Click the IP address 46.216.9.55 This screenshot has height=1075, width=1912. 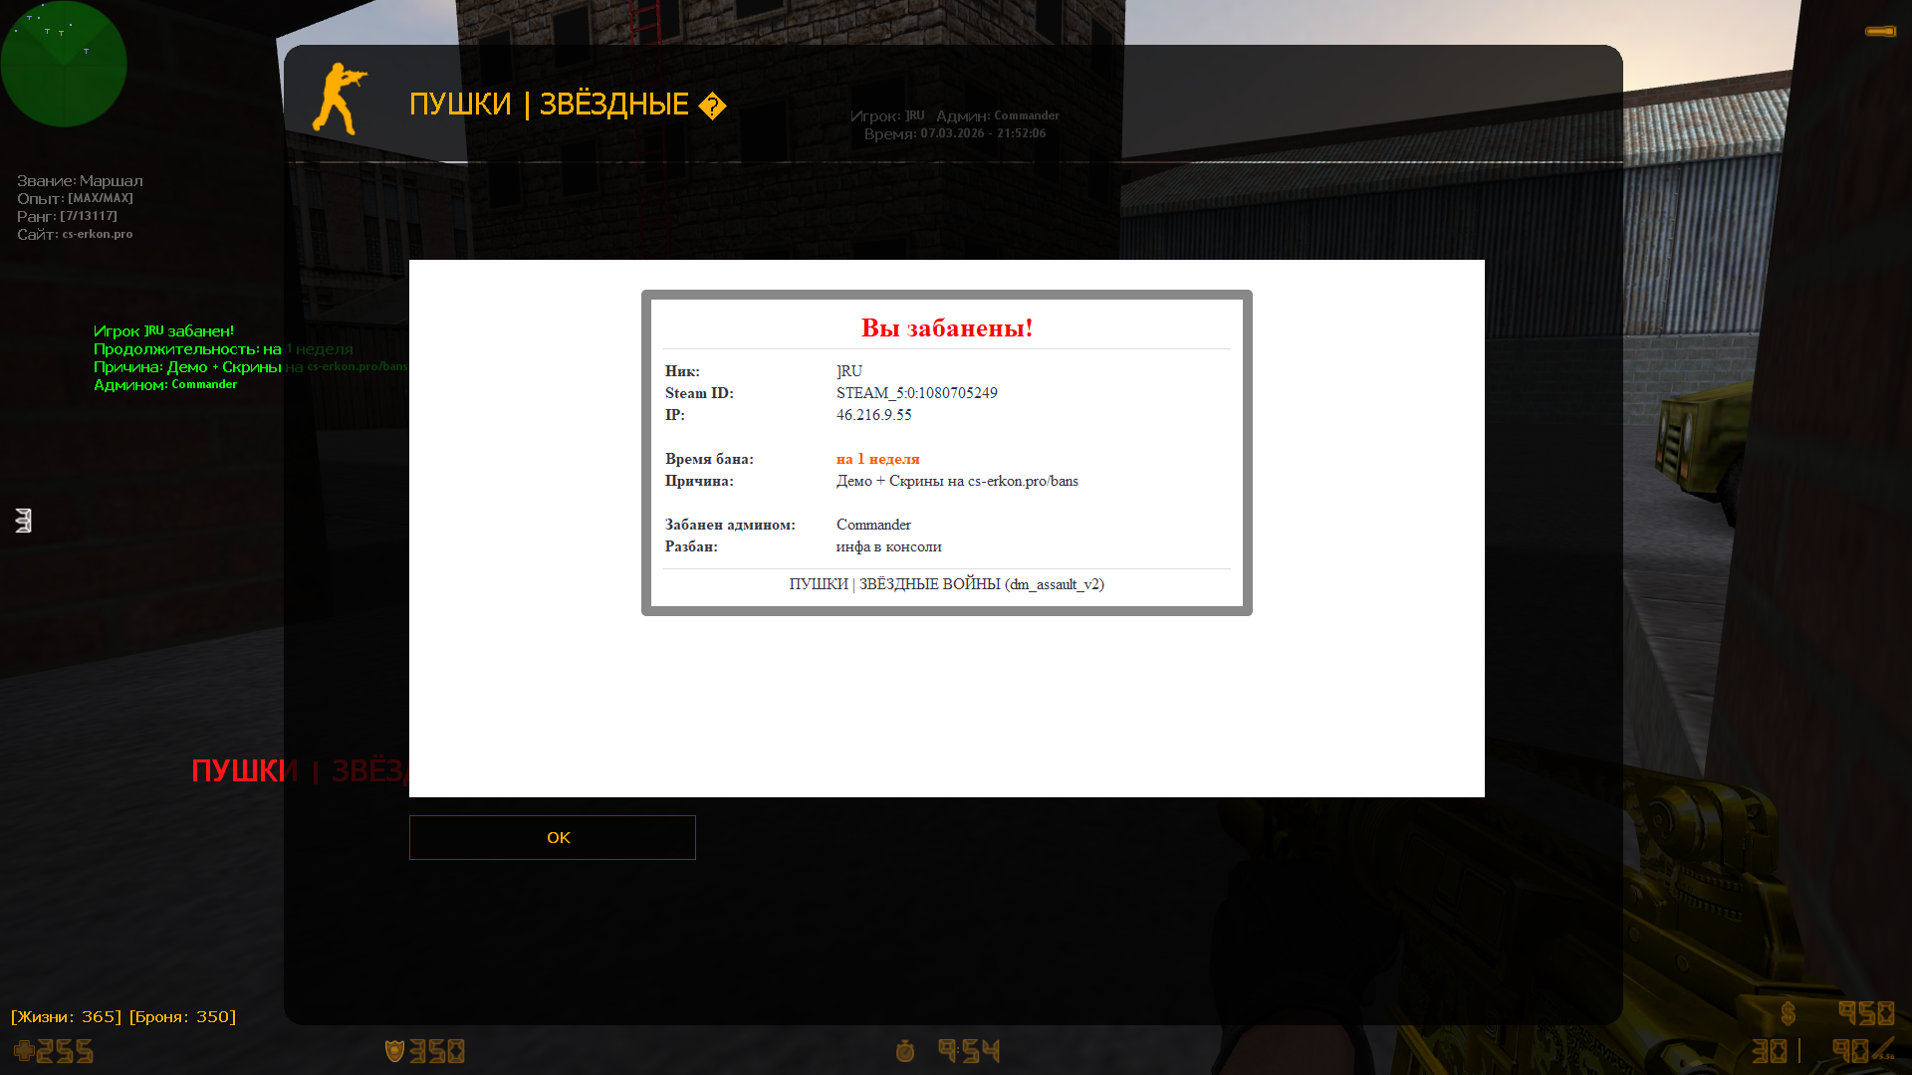coord(873,415)
